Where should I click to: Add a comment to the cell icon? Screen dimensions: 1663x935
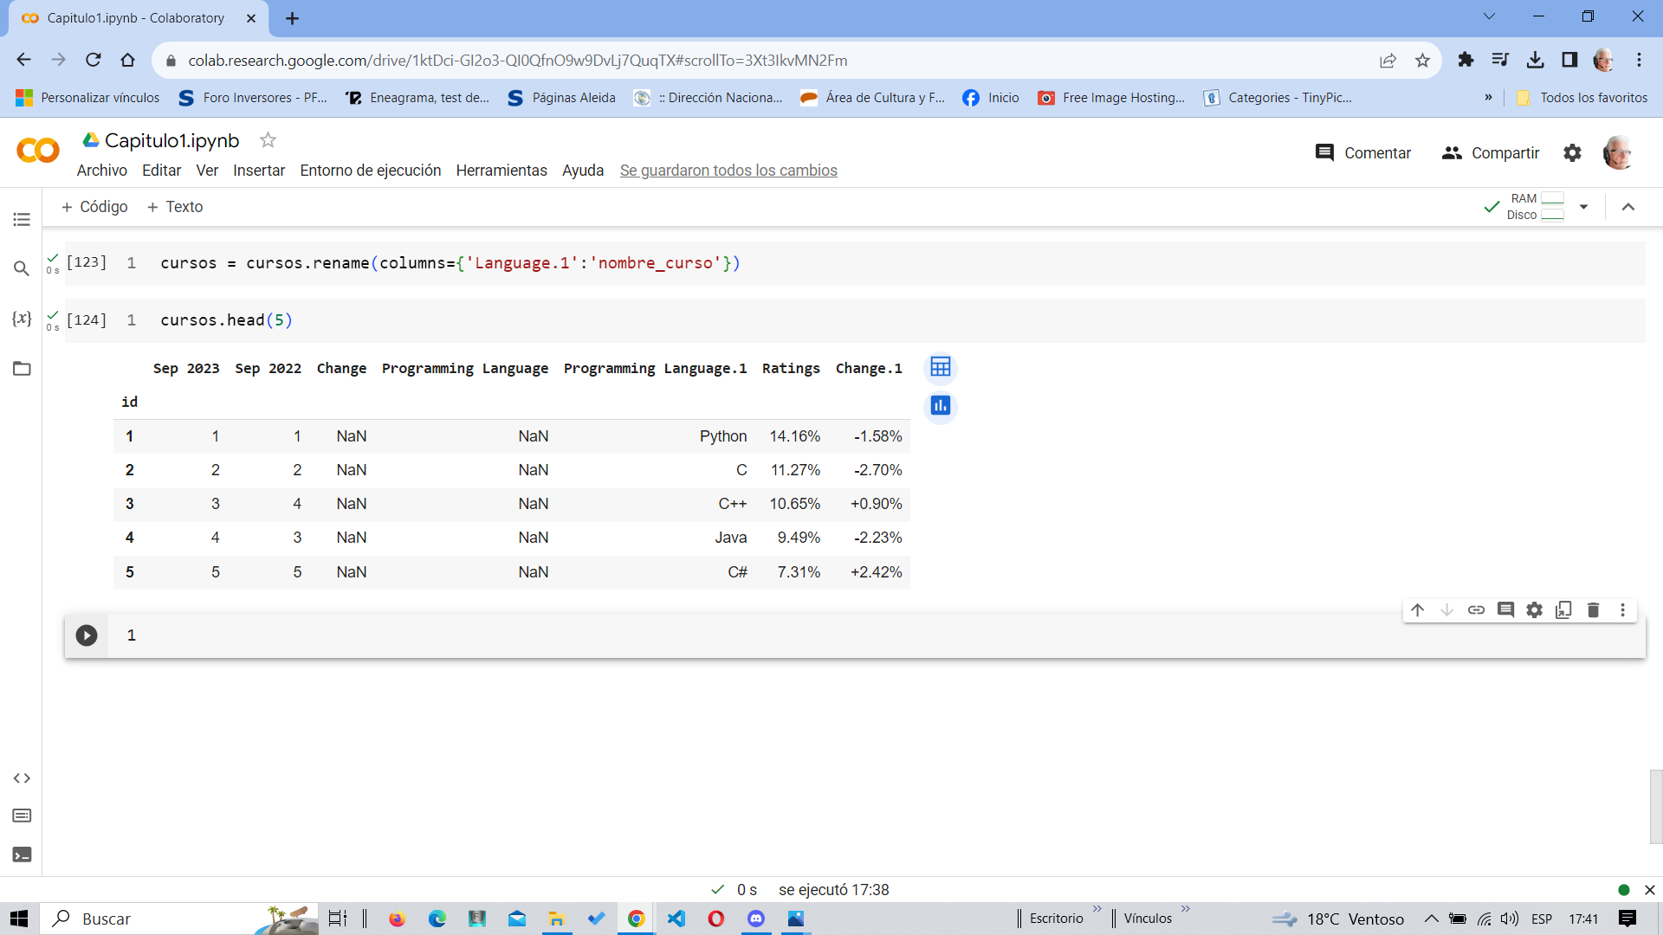(1505, 610)
